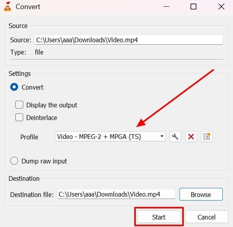
Task: Click the 'Type:' label
Action: [18, 53]
